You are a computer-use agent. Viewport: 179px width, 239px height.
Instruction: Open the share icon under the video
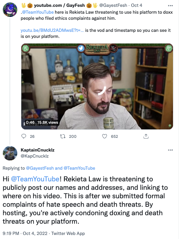coord(146,136)
